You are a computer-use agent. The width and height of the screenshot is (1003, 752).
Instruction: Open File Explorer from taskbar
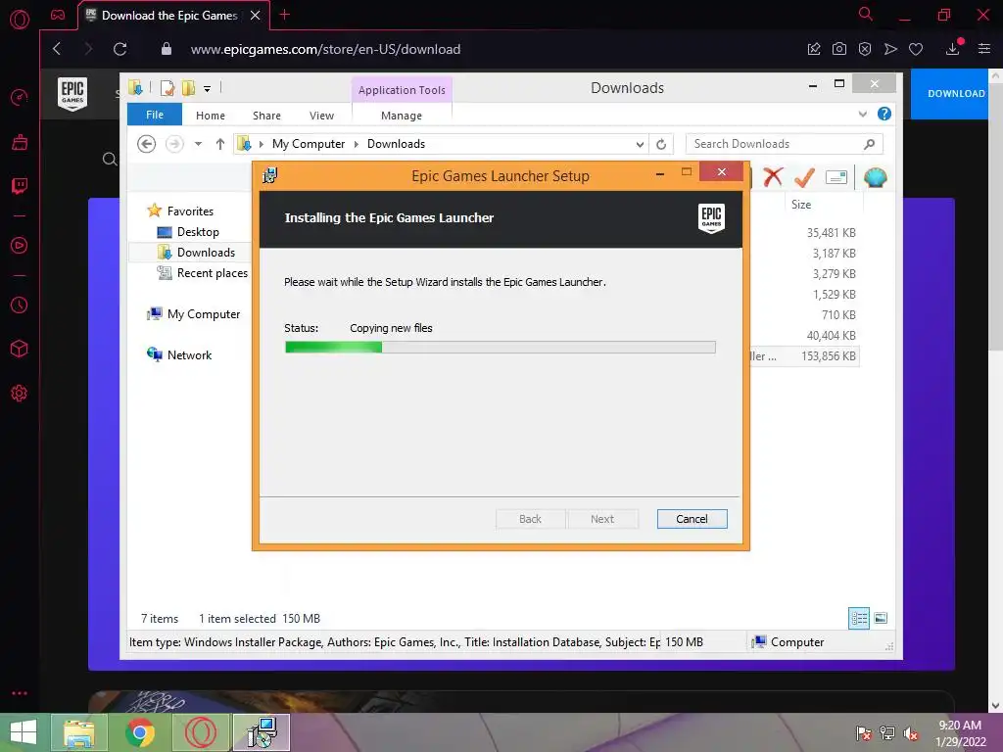click(x=78, y=732)
